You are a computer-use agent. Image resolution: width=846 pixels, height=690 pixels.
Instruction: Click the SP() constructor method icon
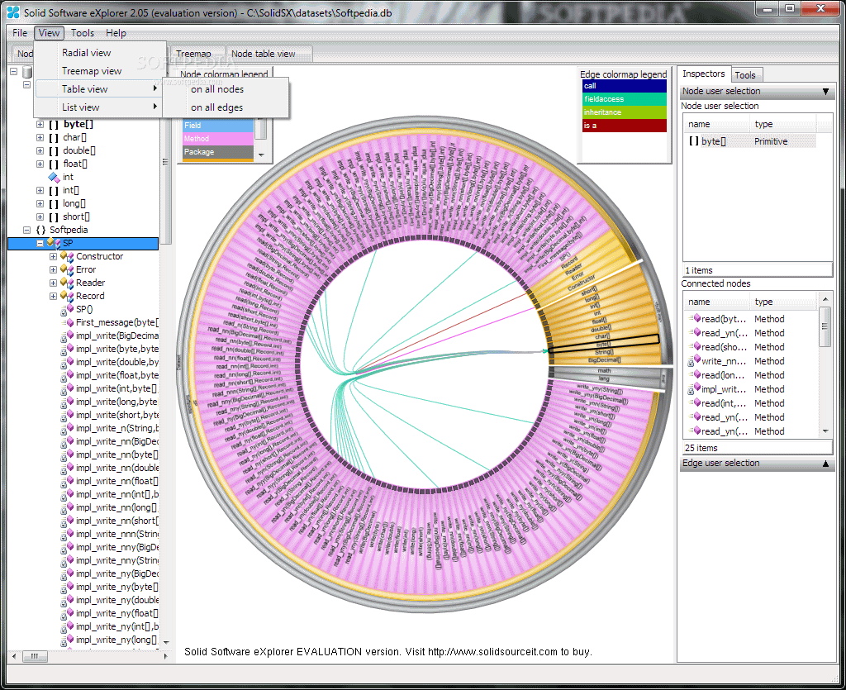68,310
